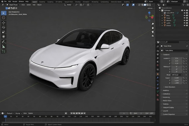Viewport: 189px width, 126px height.
Task: Open the Add menu in viewport header
Action: 34,5
